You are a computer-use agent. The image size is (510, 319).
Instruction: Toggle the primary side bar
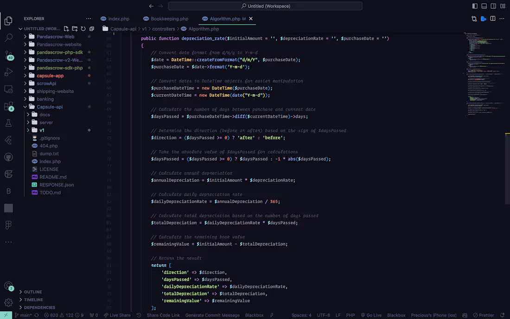[475, 6]
